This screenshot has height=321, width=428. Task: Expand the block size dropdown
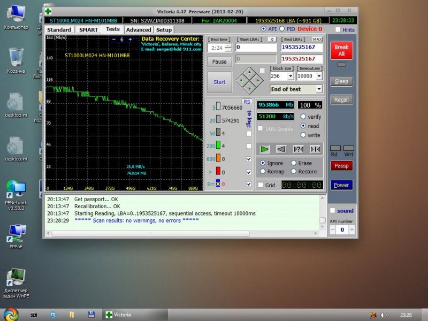click(292, 77)
